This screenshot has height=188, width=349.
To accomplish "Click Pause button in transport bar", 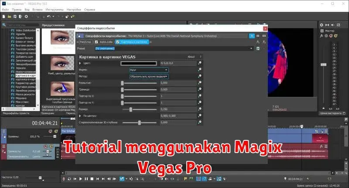I will pos(86,179).
